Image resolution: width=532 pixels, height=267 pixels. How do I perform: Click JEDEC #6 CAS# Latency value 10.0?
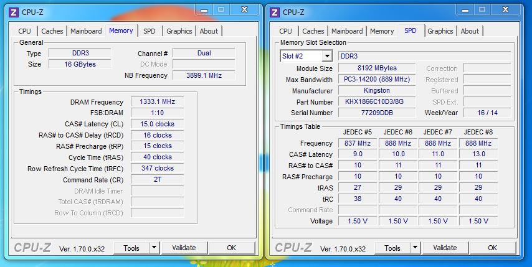coord(398,154)
